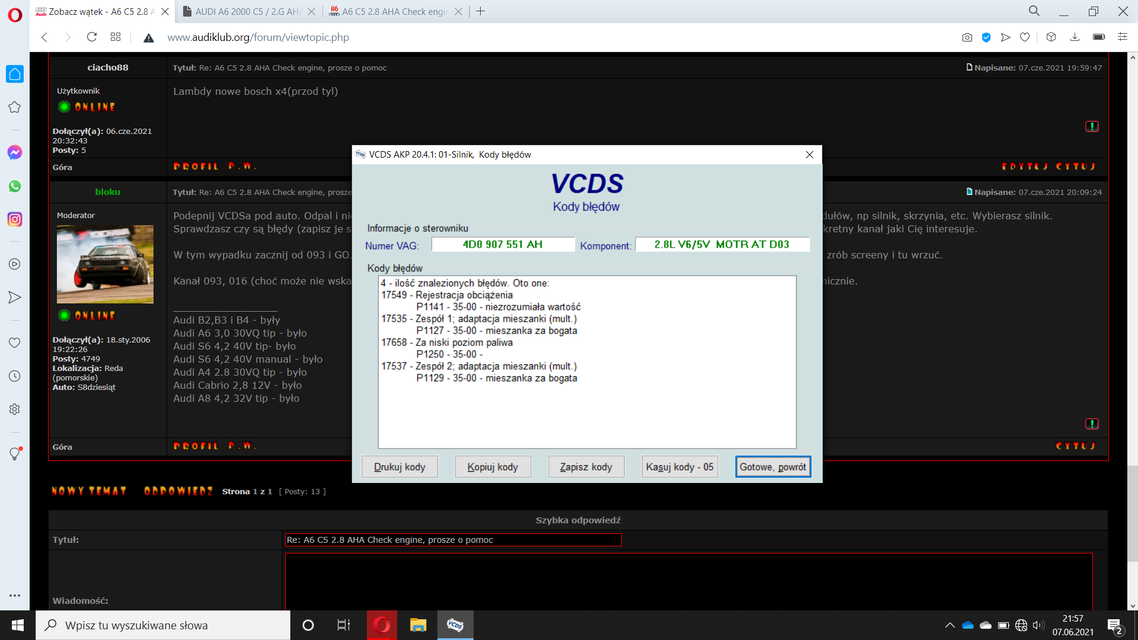
Task: Open sidebar three-dots setup menu
Action: (x=15, y=596)
